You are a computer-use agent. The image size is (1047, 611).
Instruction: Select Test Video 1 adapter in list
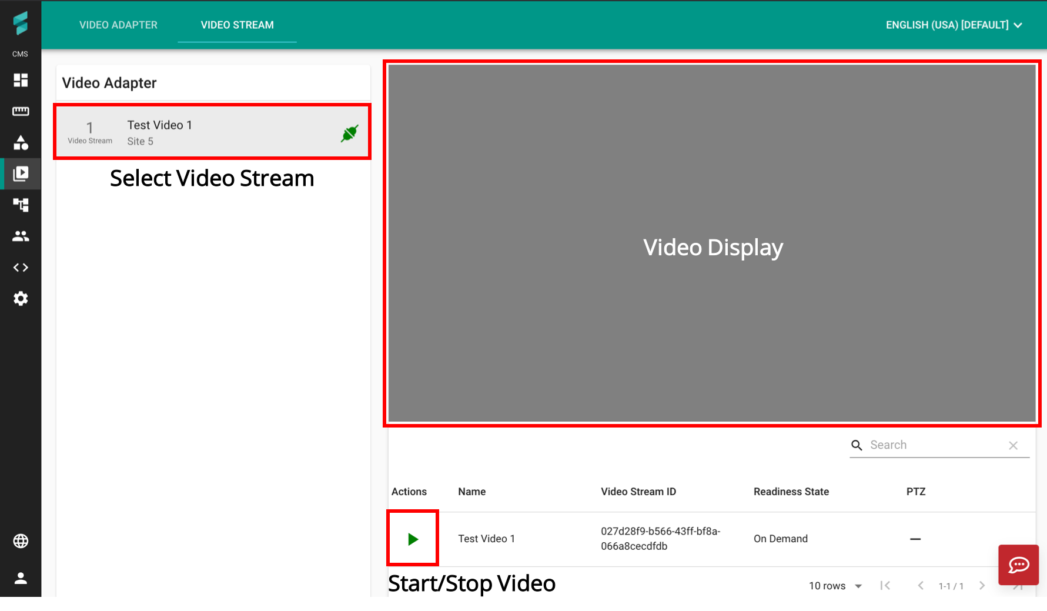(x=213, y=132)
